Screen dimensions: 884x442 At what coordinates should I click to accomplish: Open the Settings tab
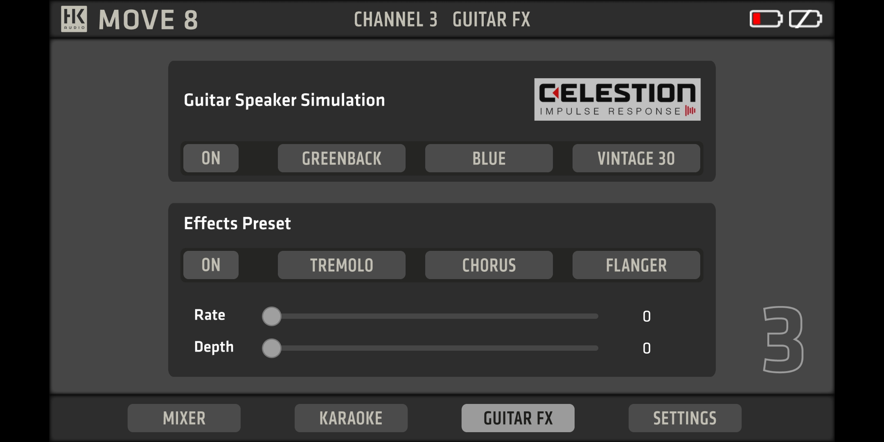click(x=685, y=418)
